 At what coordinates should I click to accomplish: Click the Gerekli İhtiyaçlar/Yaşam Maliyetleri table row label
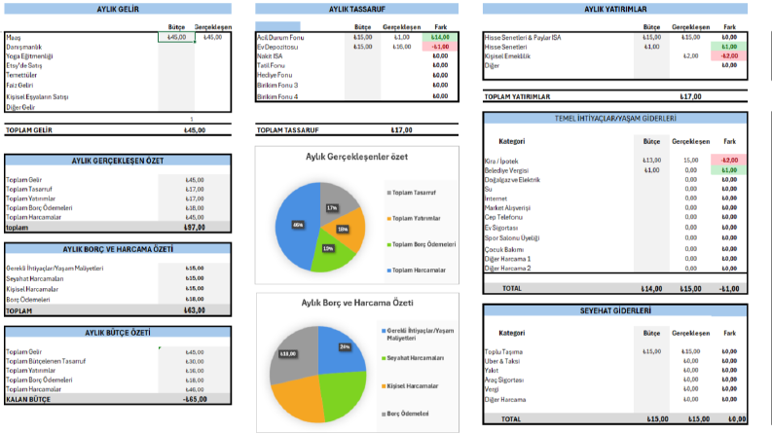pyautogui.click(x=55, y=269)
